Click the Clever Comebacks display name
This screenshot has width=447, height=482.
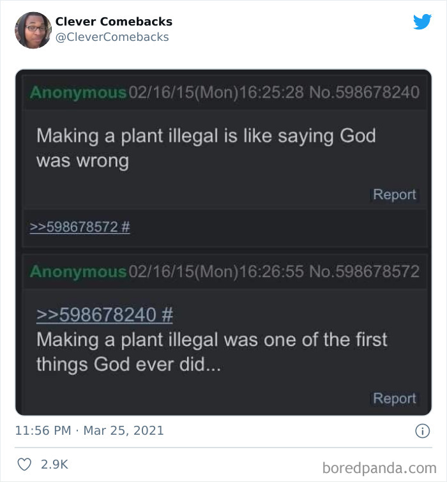pyautogui.click(x=114, y=22)
